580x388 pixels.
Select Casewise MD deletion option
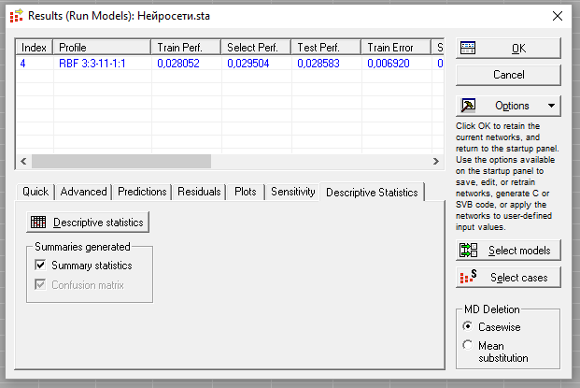coord(468,327)
